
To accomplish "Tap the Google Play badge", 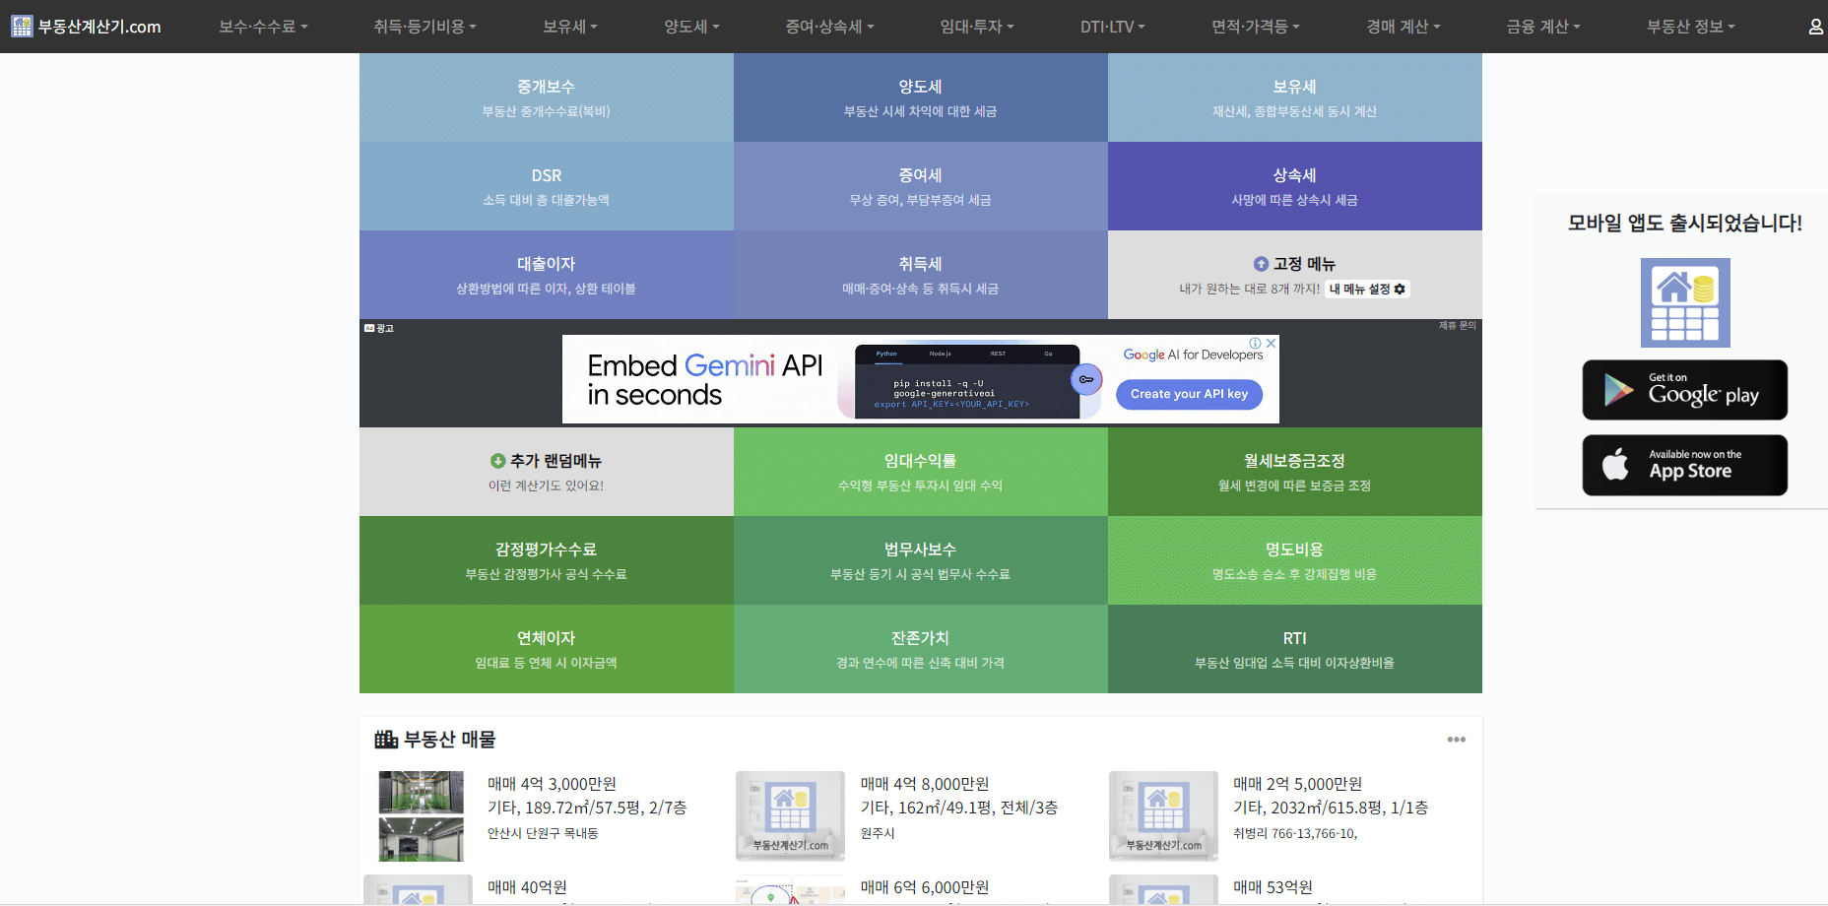I will pos(1684,390).
